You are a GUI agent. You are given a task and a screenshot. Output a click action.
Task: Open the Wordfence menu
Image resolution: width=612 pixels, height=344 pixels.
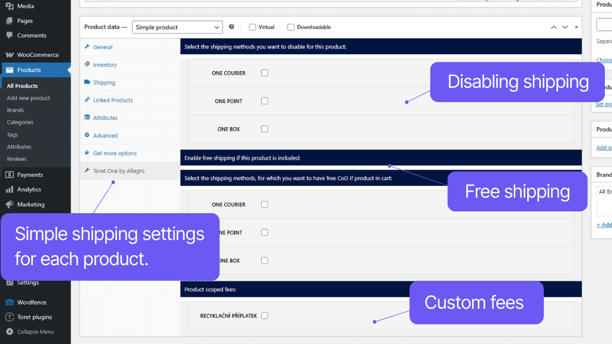coord(35,302)
